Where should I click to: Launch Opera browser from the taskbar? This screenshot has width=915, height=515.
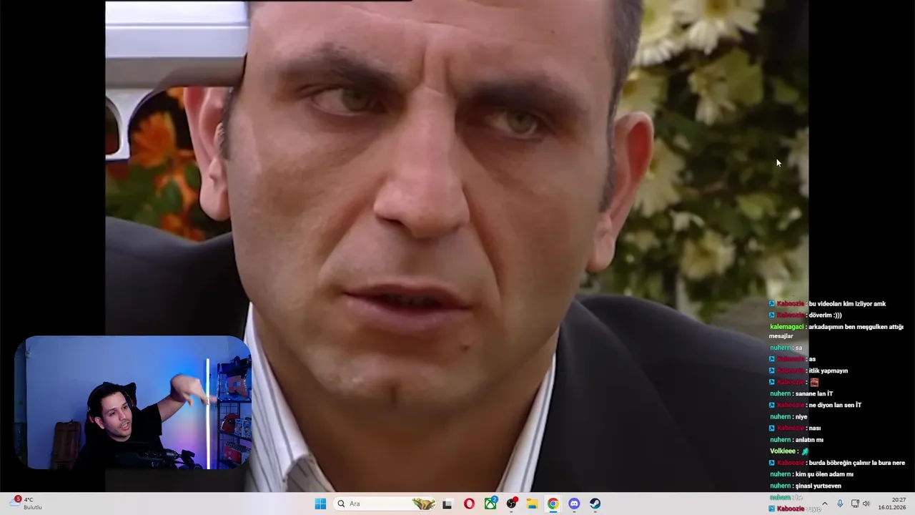point(469,504)
